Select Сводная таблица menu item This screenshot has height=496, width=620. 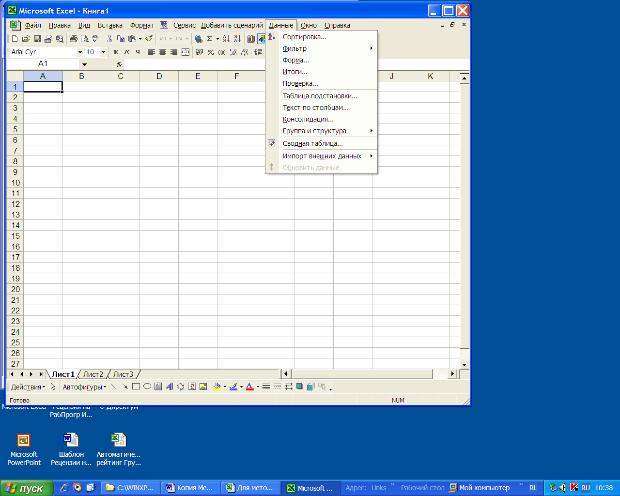pos(321,143)
